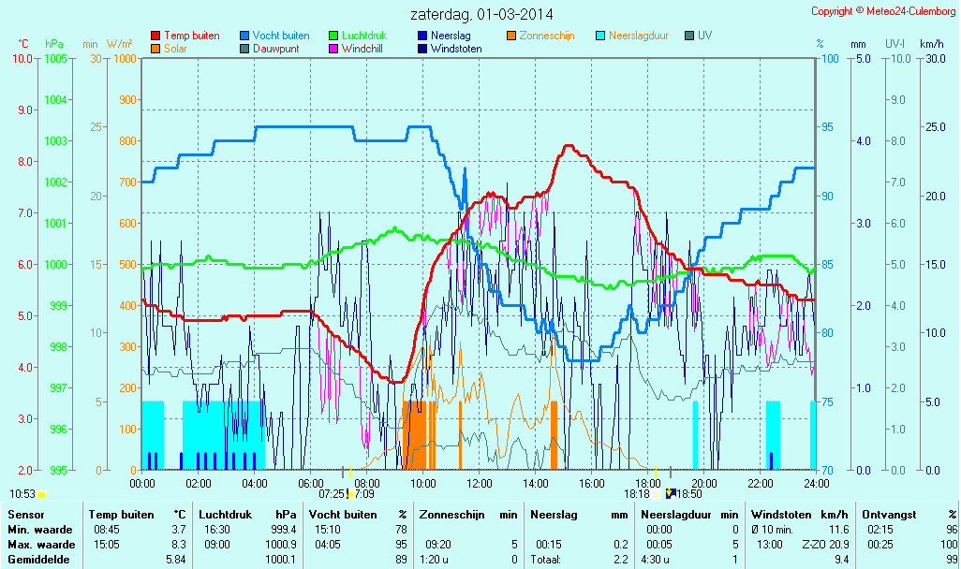Viewport: 961px width, 569px height.
Task: Select the Luchtdruk hPa table header
Action: click(247, 515)
